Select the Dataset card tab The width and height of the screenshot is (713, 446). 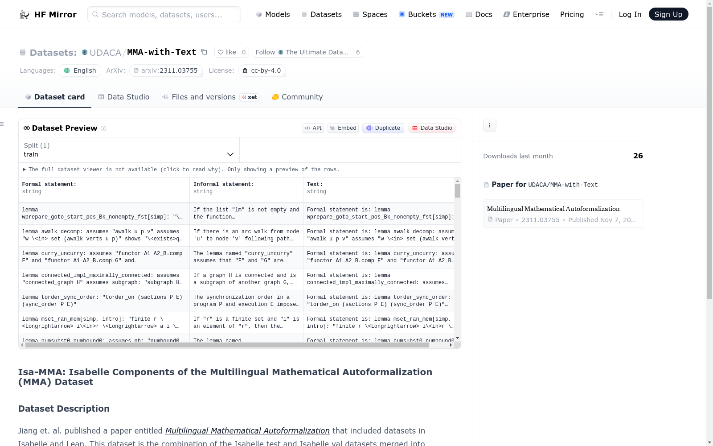55,97
